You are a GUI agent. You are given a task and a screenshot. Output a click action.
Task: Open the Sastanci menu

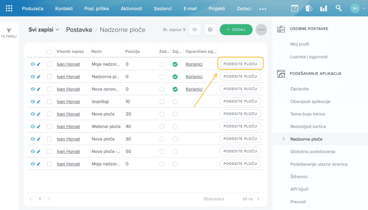[163, 9]
